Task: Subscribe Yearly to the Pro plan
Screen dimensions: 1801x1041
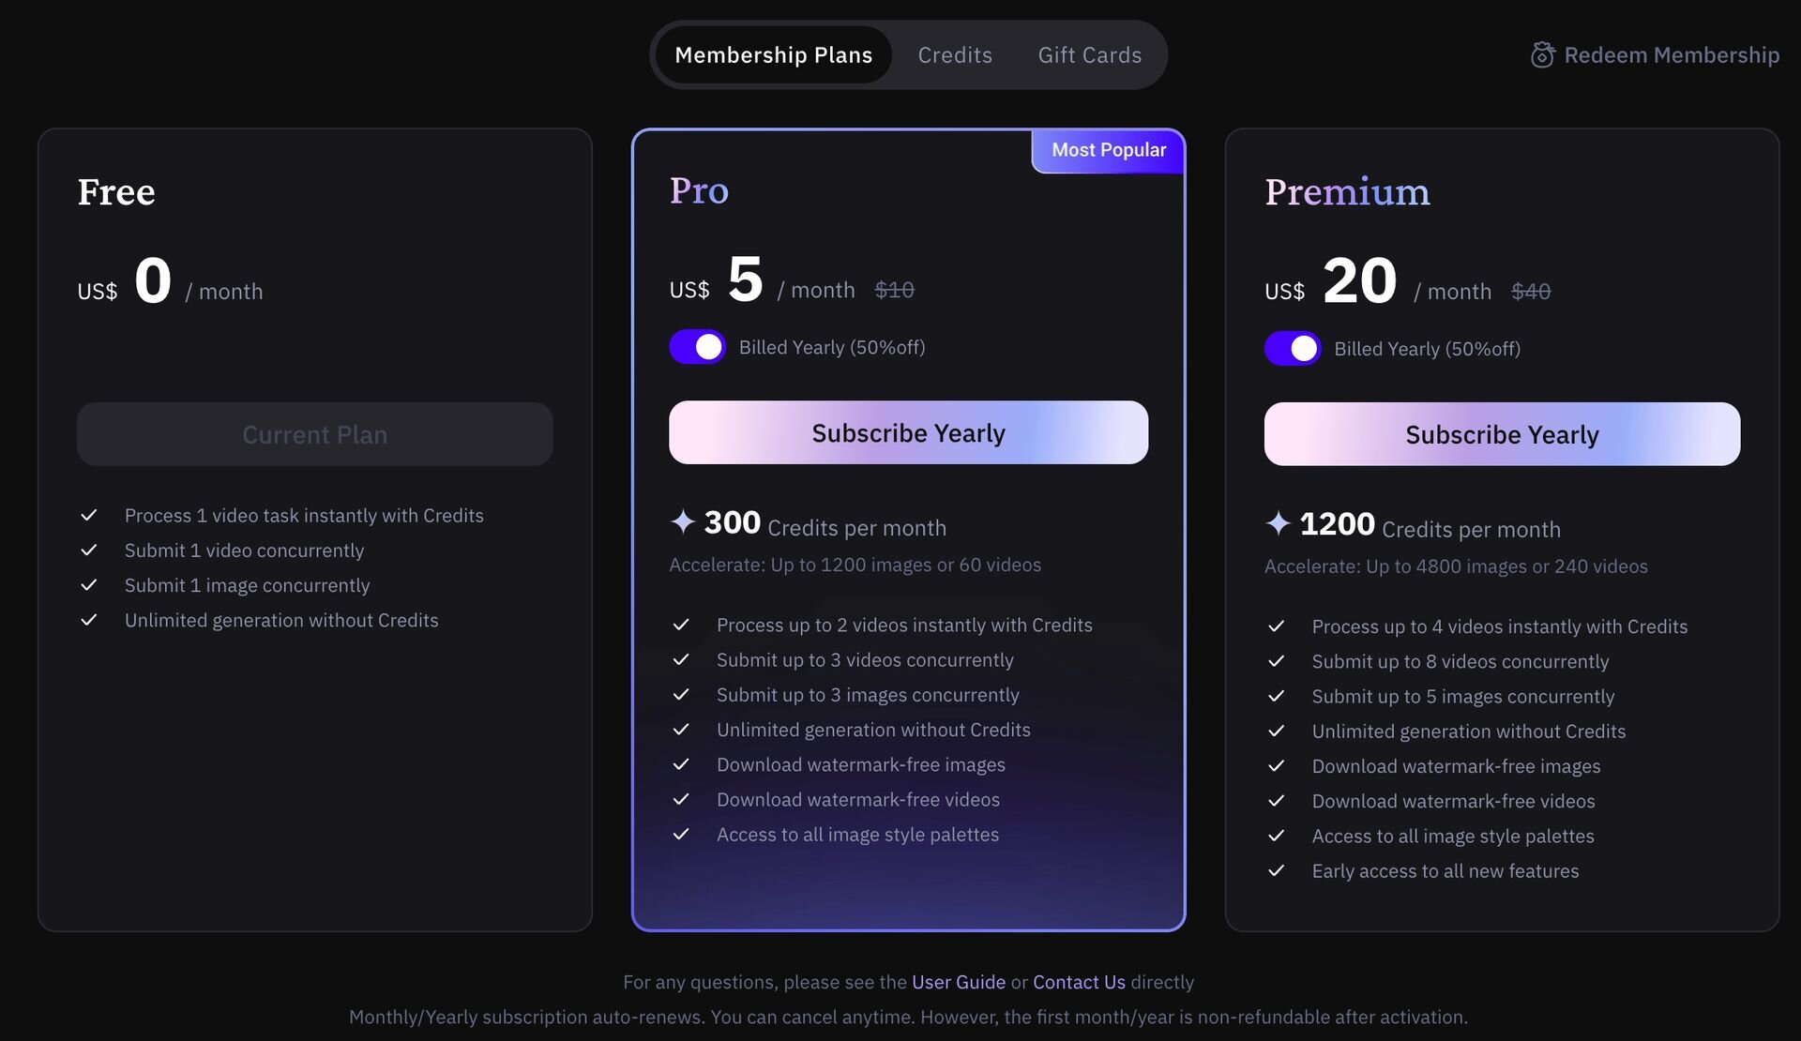Action: (908, 433)
